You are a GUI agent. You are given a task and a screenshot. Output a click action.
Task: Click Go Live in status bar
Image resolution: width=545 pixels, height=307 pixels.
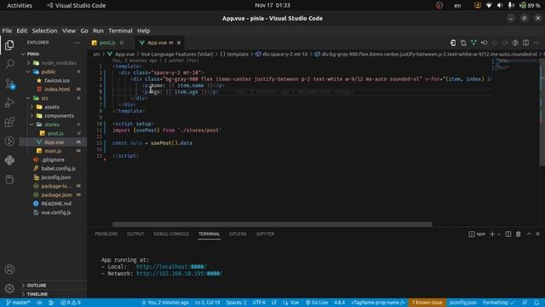pyautogui.click(x=317, y=303)
